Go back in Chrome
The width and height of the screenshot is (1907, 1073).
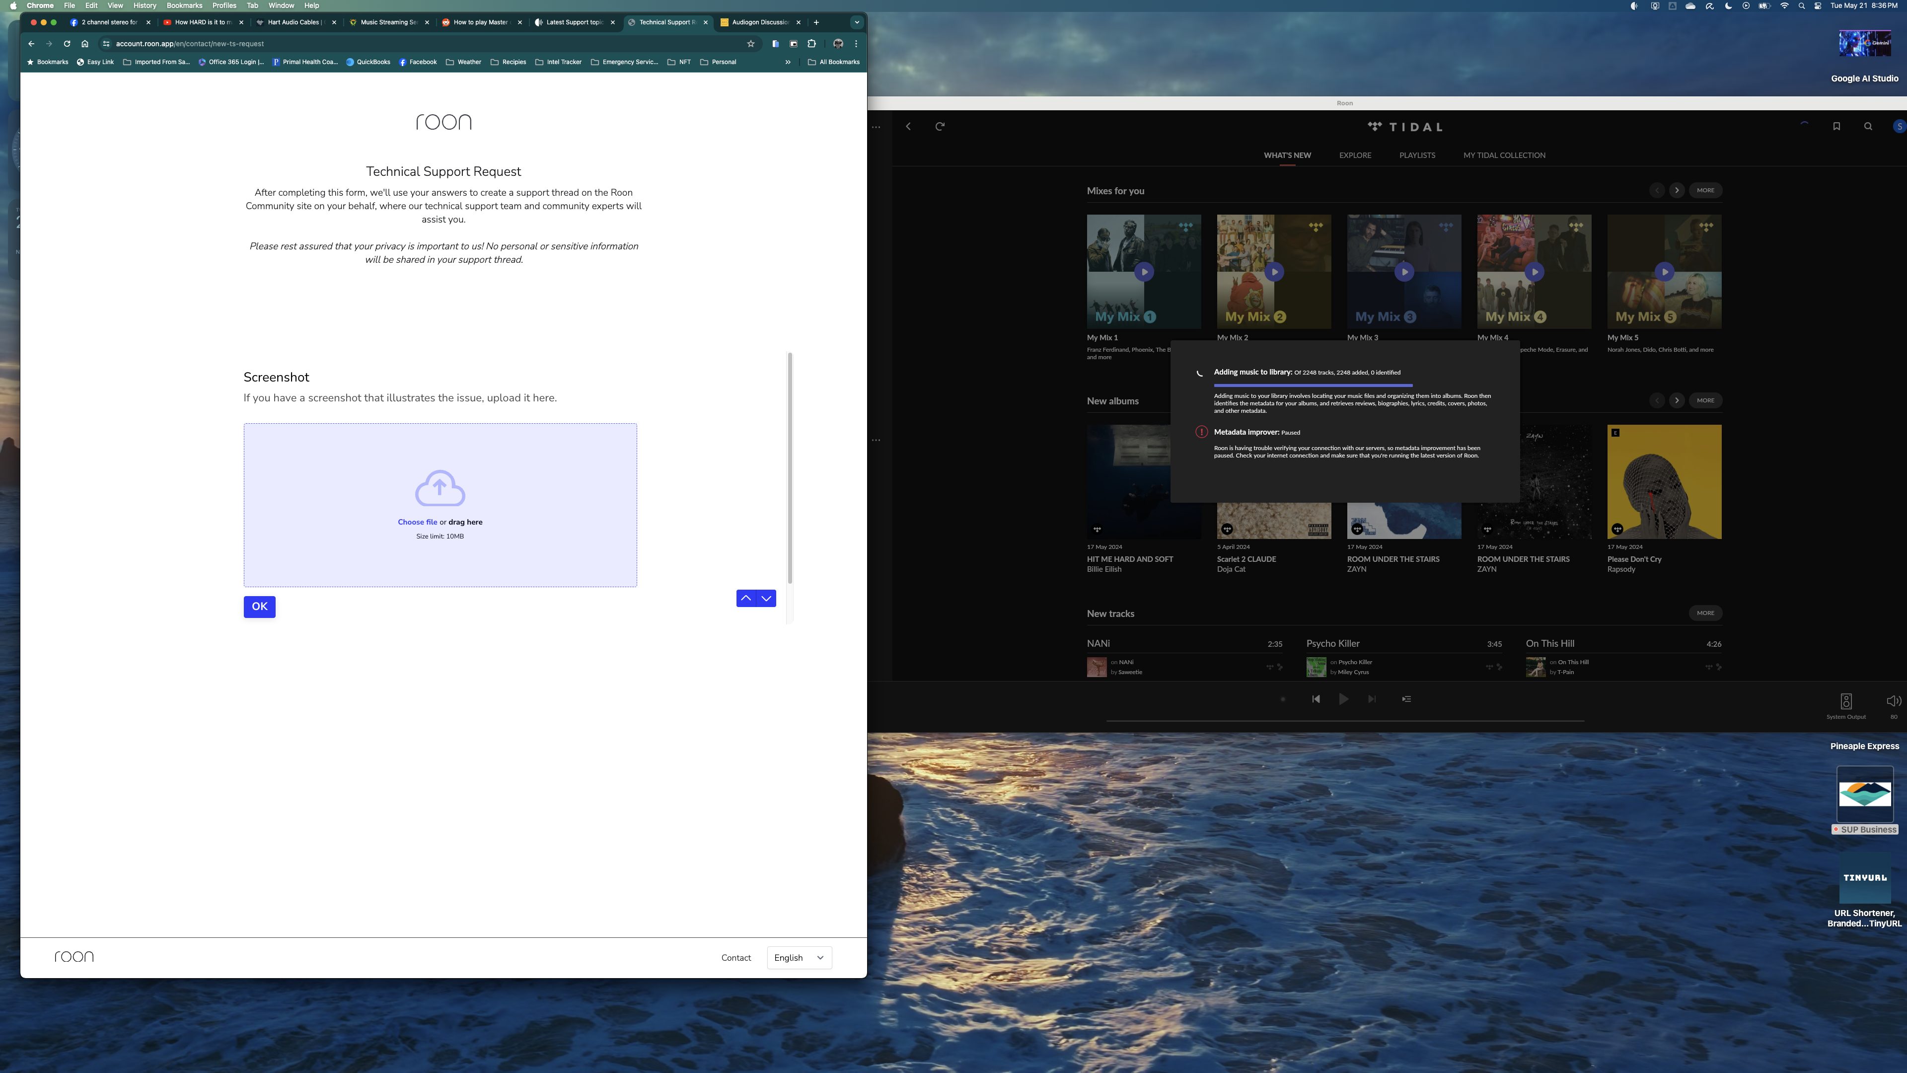pyautogui.click(x=31, y=44)
